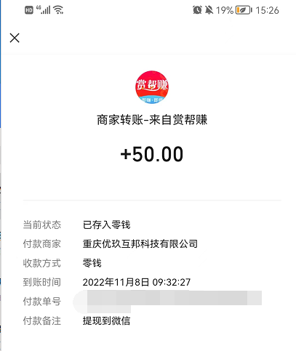Tap the 19% battery percentage text

[225, 10]
